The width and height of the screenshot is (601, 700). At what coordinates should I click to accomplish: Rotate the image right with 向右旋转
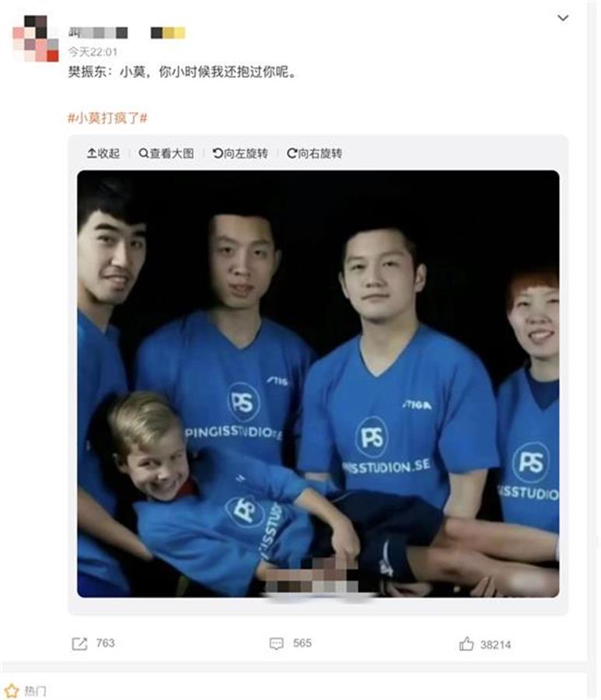[315, 153]
